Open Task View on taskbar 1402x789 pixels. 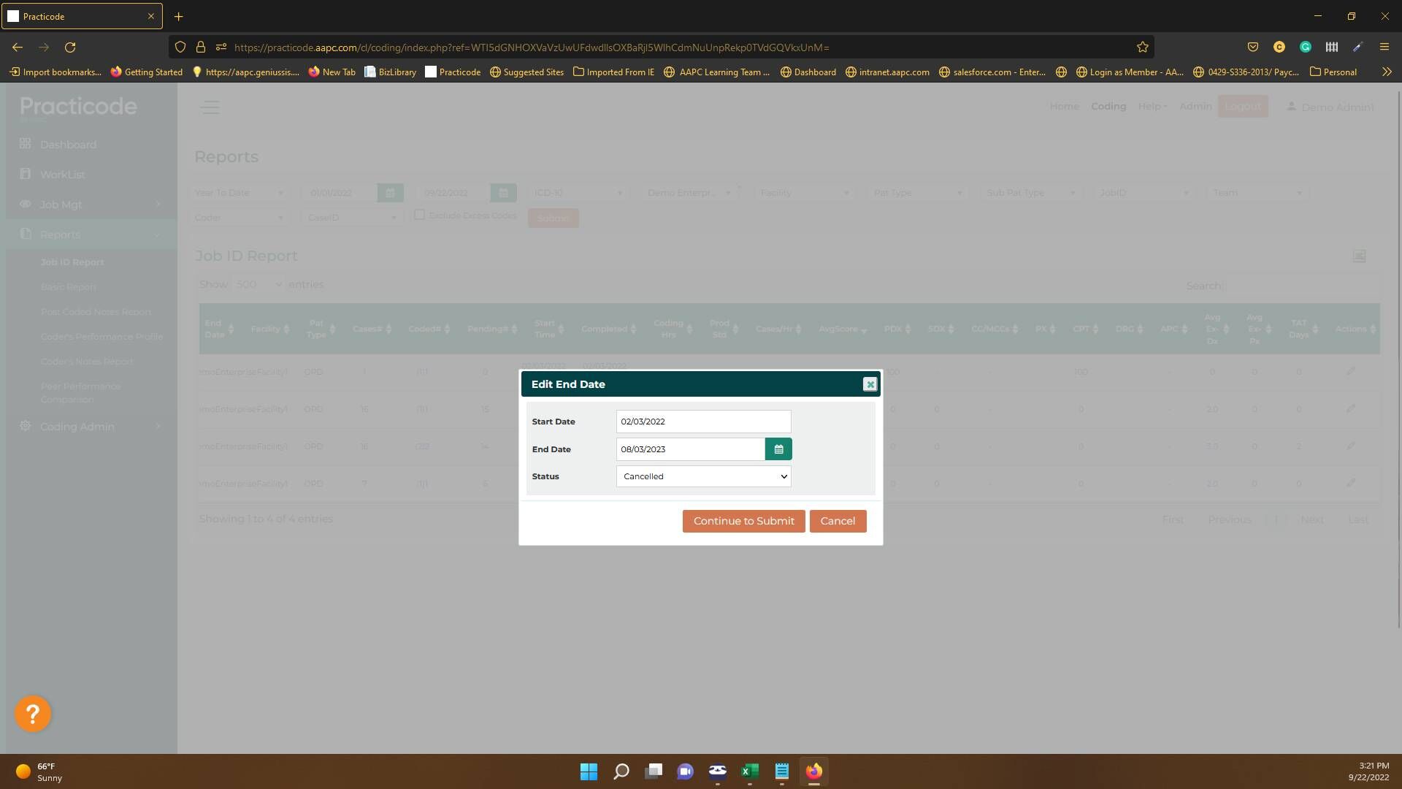(654, 771)
